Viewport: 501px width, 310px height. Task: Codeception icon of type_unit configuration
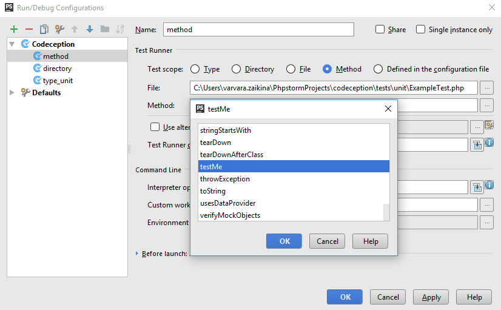coord(38,81)
